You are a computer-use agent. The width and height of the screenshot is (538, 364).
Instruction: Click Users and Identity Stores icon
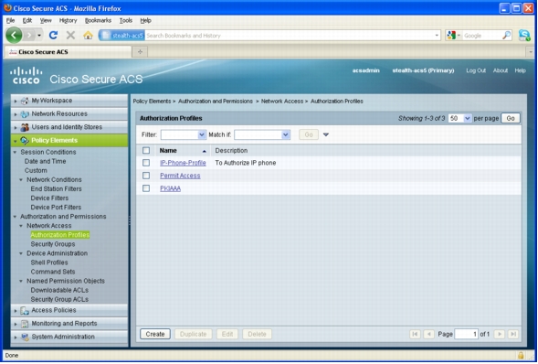[x=25, y=127]
